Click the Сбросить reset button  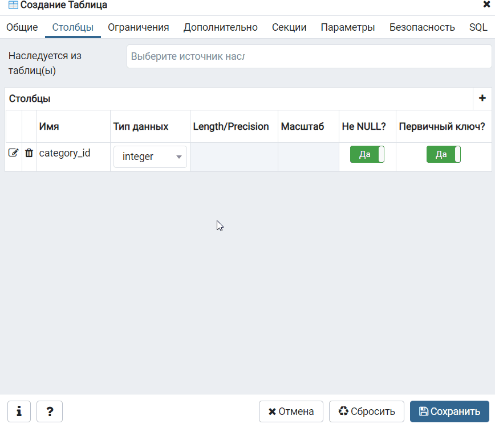tap(366, 411)
